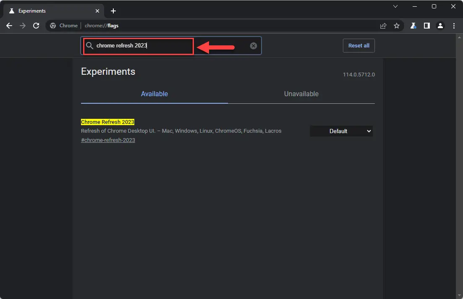Click the highlighted Chrome Refresh 2023 title
Image resolution: width=463 pixels, height=299 pixels.
107,122
